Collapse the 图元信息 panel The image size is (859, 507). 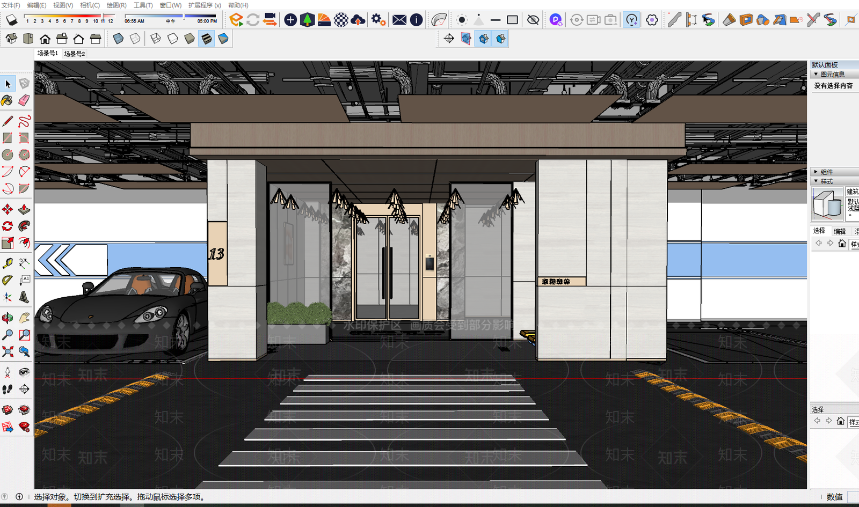pos(816,75)
